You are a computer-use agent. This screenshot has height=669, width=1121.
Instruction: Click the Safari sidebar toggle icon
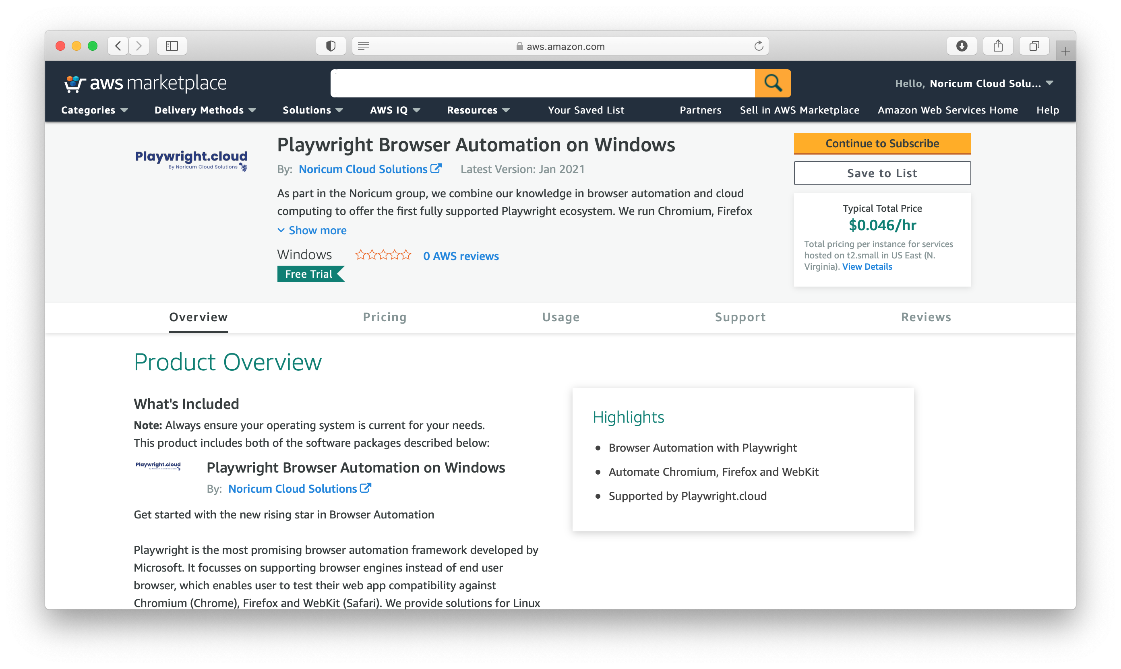pos(172,46)
